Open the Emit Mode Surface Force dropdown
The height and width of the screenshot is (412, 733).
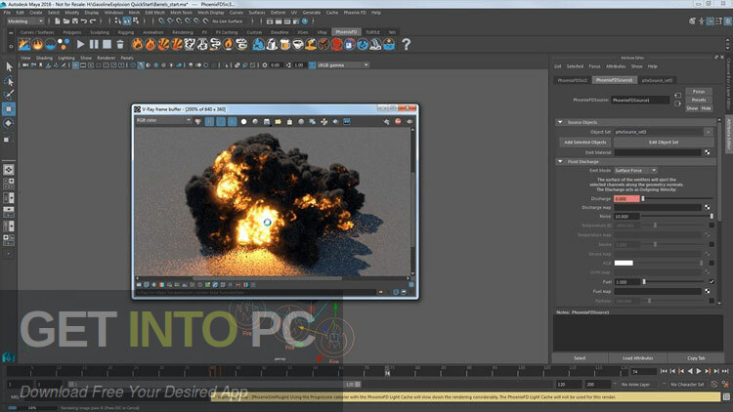[635, 171]
